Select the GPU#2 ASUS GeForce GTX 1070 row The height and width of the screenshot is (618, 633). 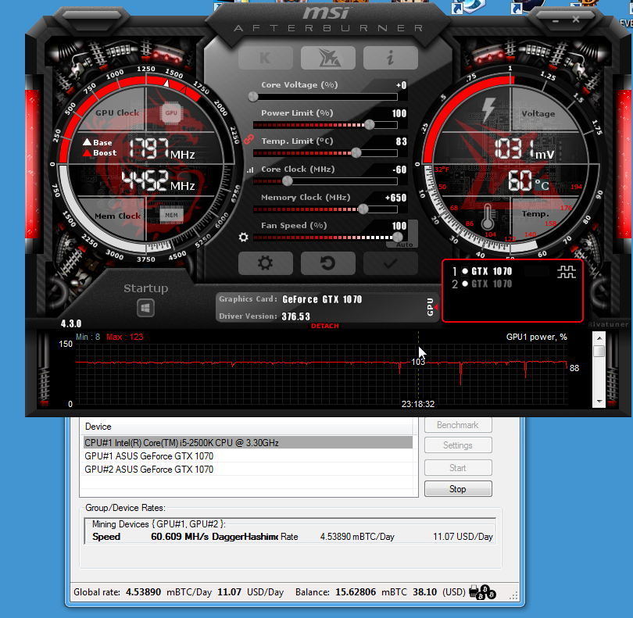point(248,470)
